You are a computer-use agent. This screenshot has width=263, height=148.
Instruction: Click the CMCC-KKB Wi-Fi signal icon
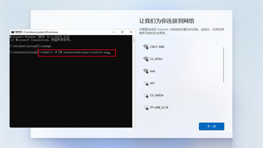[x=146, y=47]
